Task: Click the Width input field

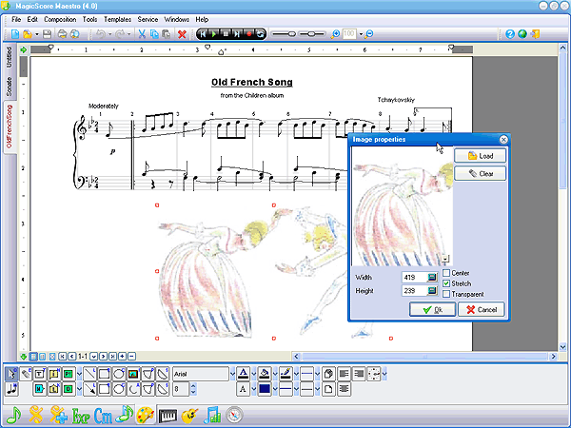Action: tap(415, 278)
